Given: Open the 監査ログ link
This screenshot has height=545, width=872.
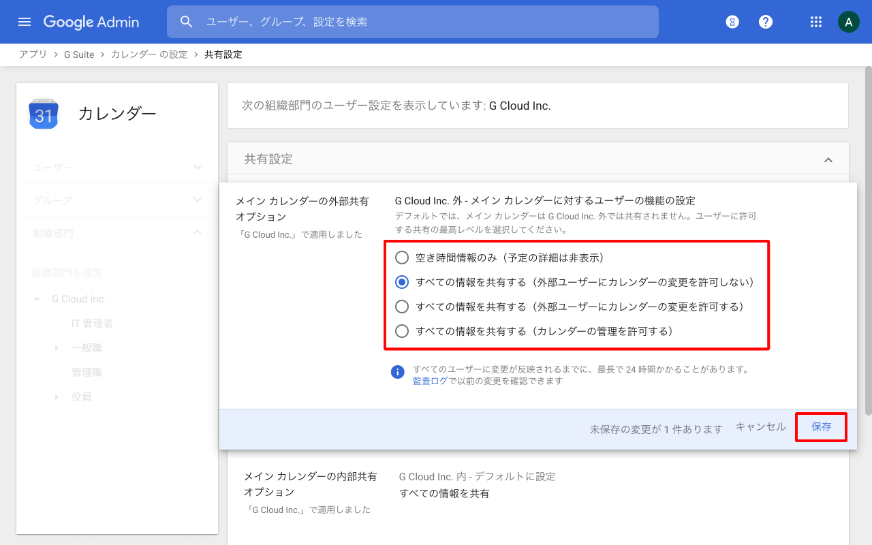Looking at the screenshot, I should [431, 381].
